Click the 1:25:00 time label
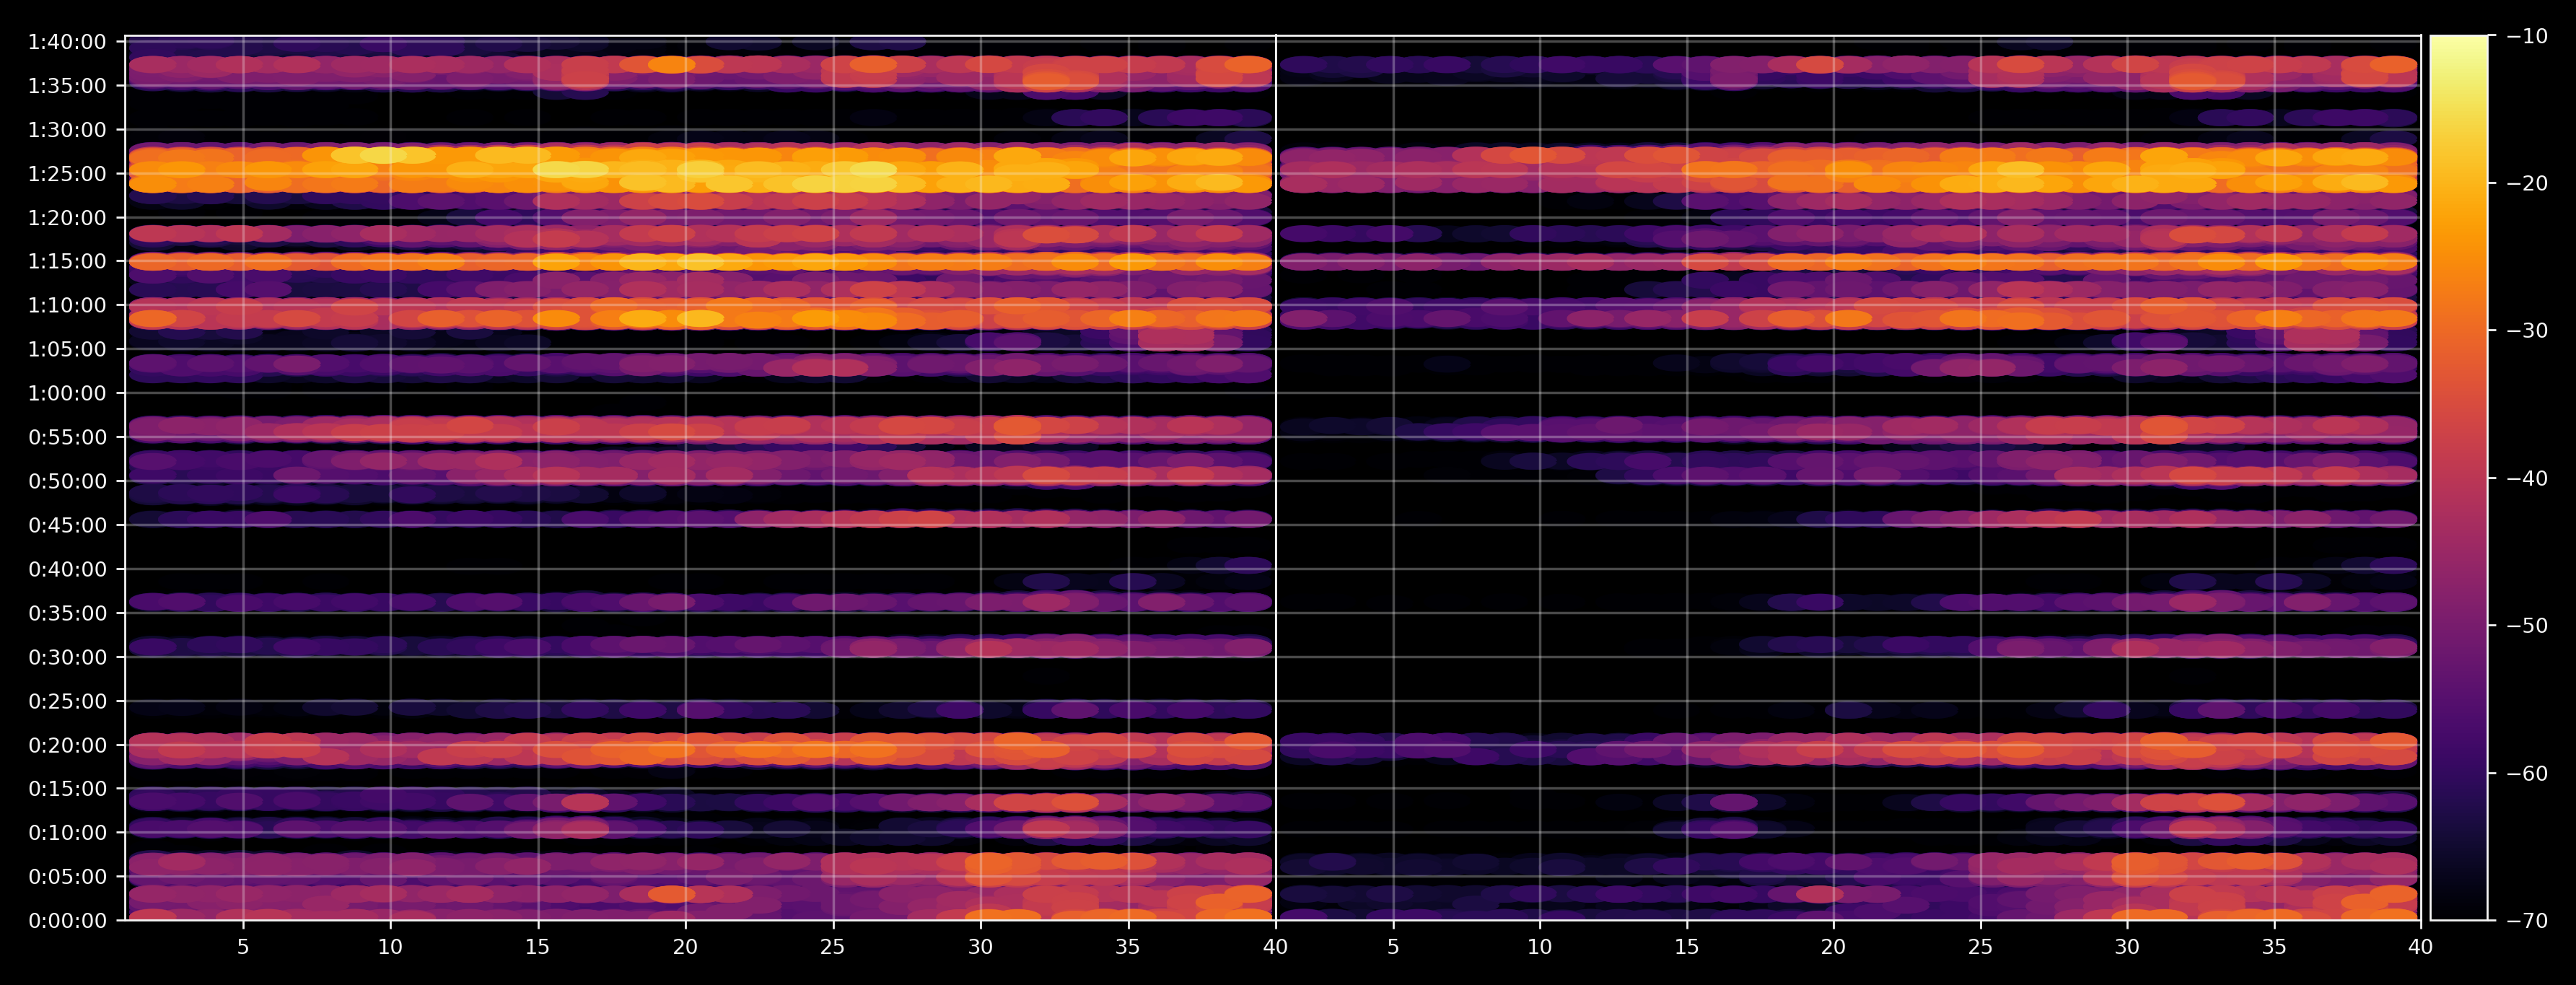Viewport: 2576px width, 985px height. pos(67,174)
